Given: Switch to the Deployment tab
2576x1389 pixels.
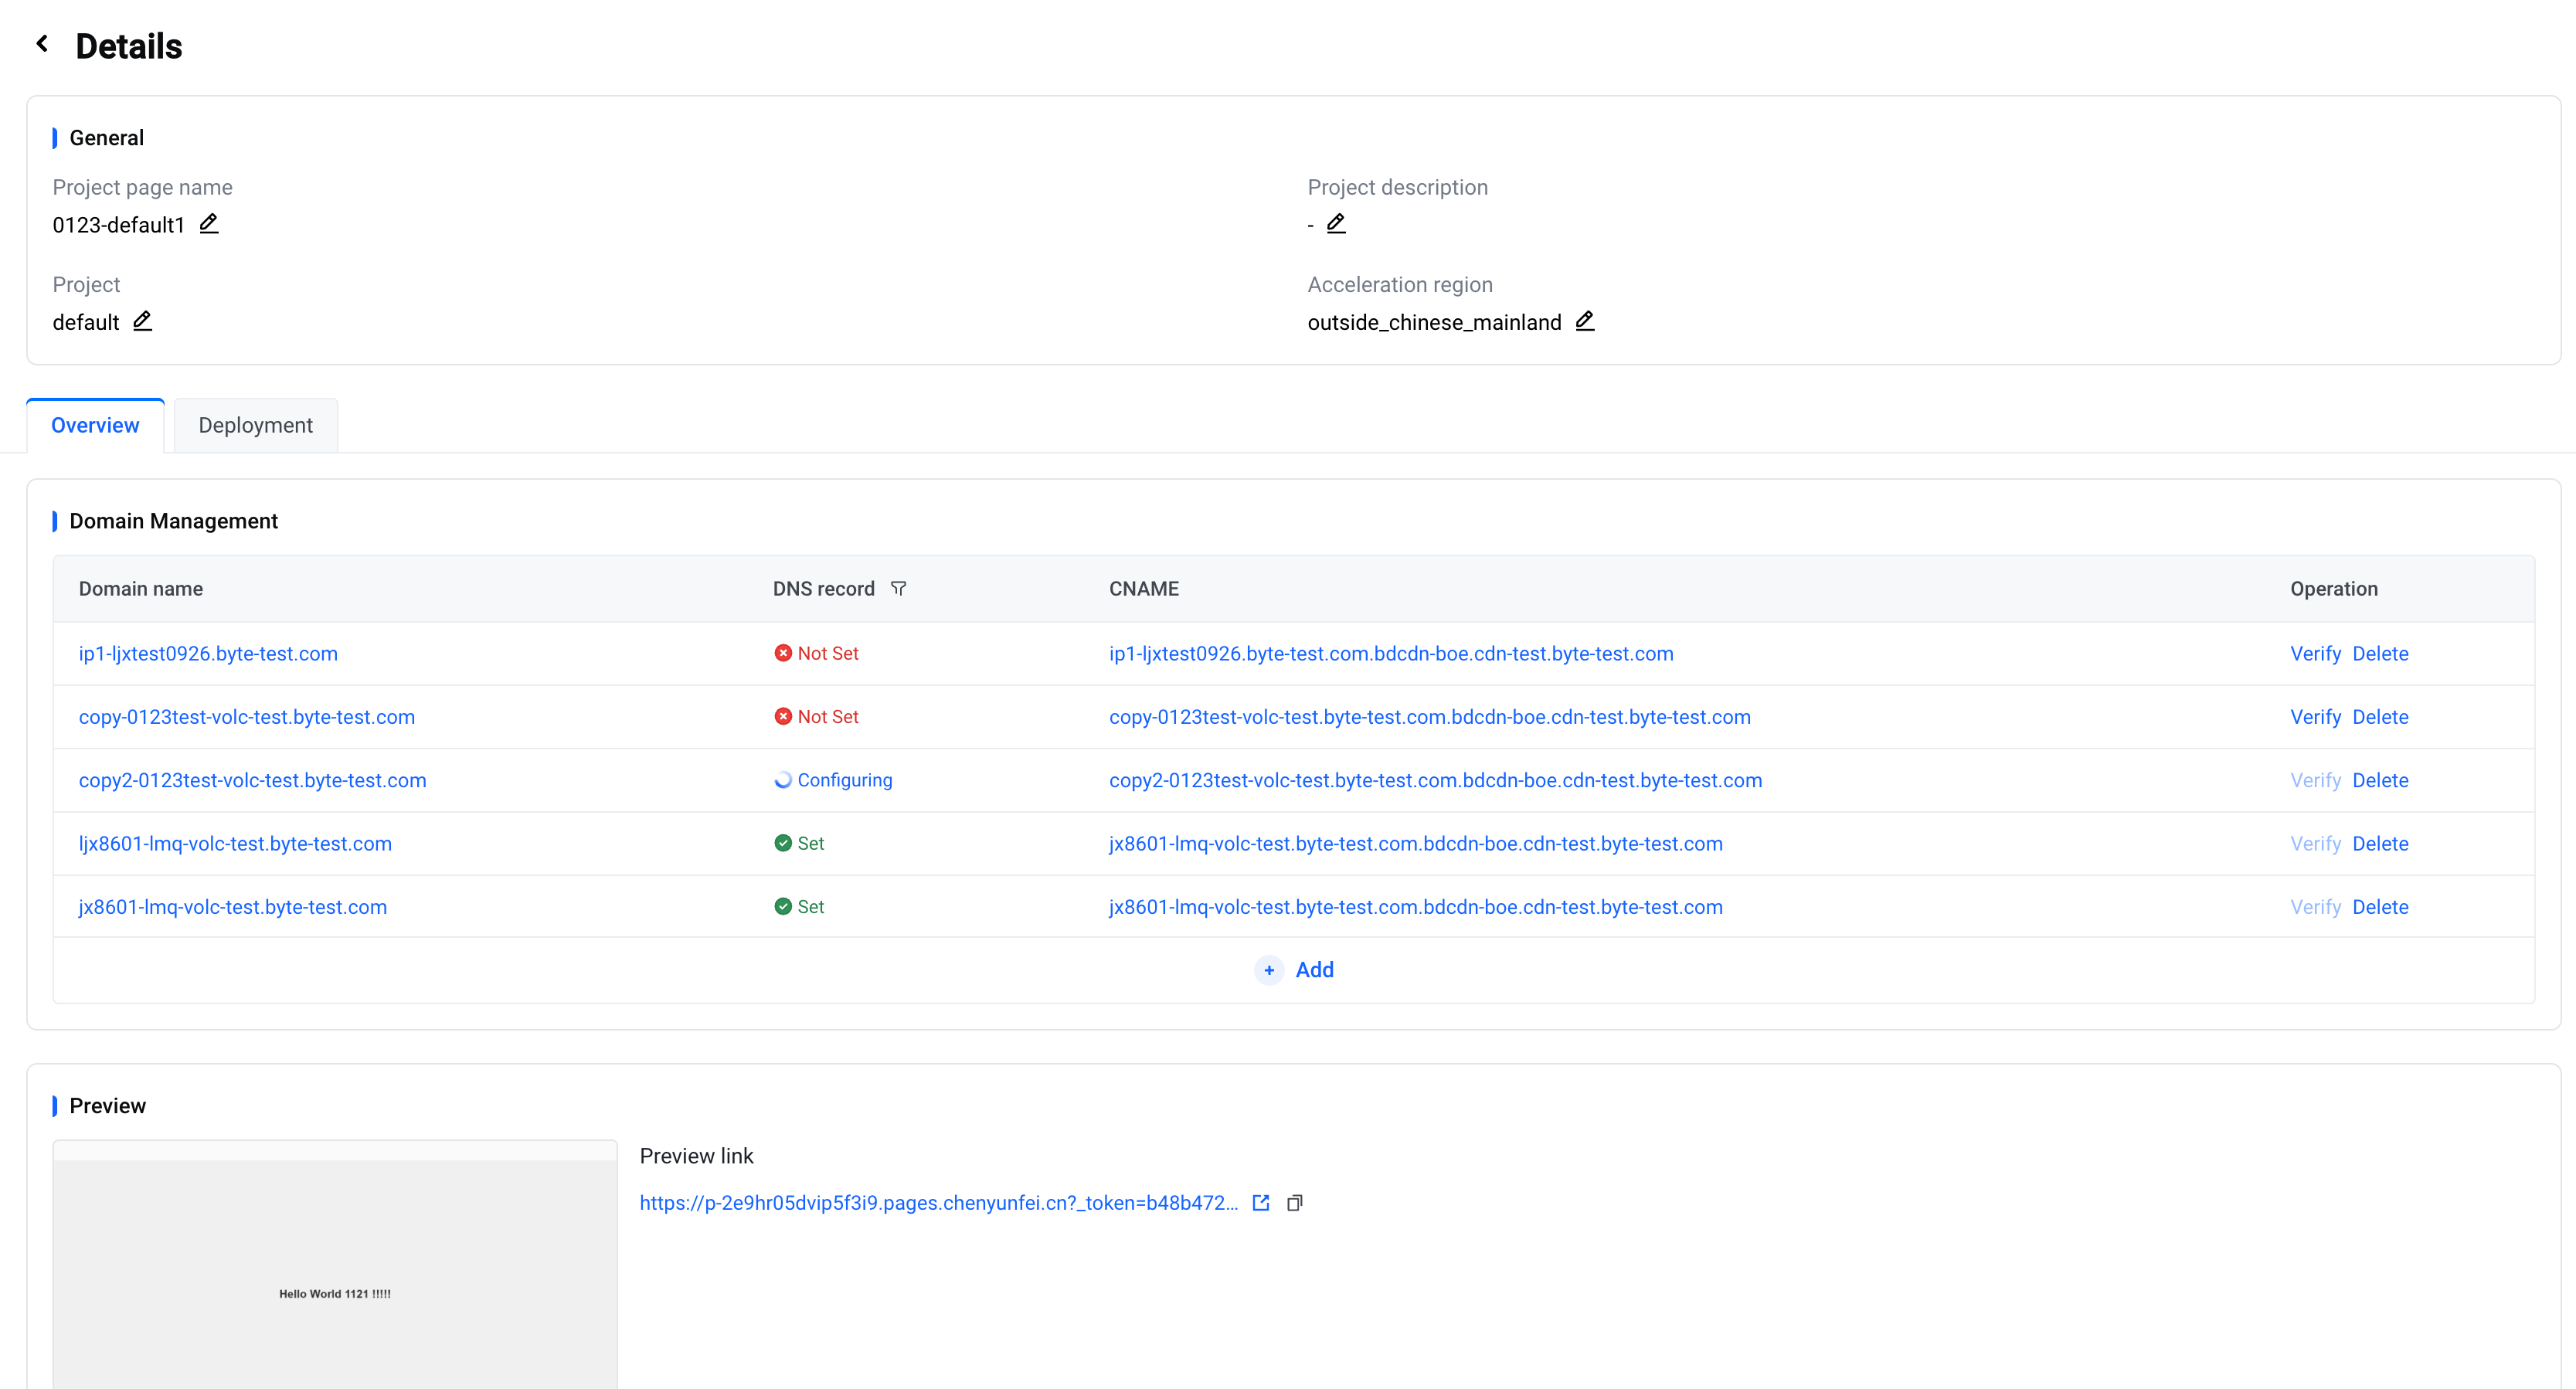Looking at the screenshot, I should point(255,425).
